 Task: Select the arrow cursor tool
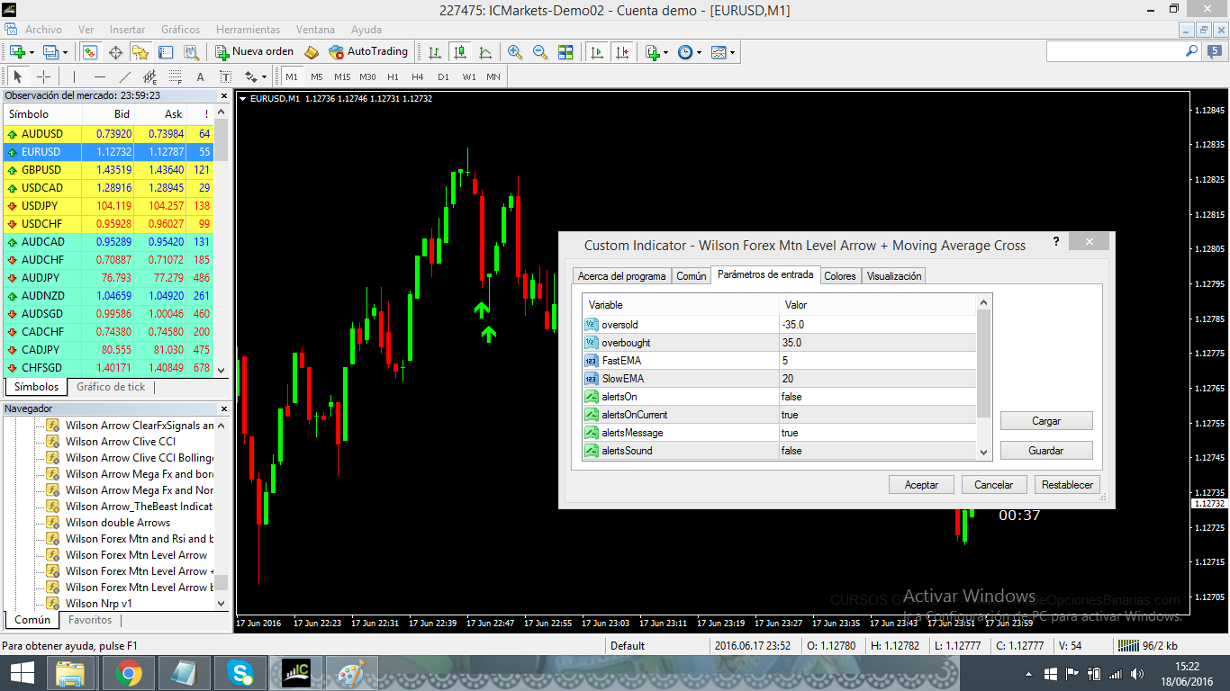pyautogui.click(x=18, y=76)
